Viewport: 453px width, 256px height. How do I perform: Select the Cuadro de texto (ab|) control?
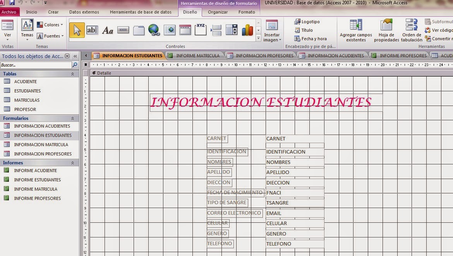92,30
